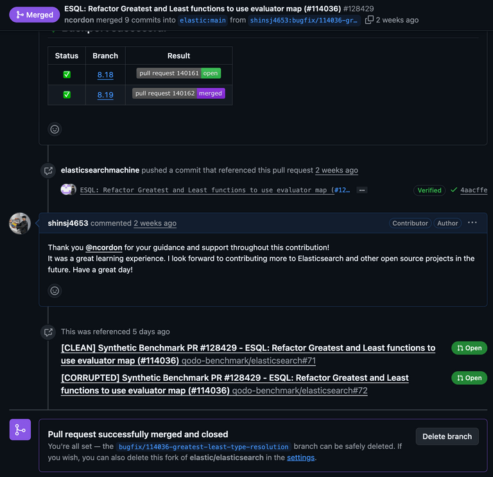This screenshot has height=477, width=493.
Task: Add emoji reaction to backport comment
Action: [55, 129]
